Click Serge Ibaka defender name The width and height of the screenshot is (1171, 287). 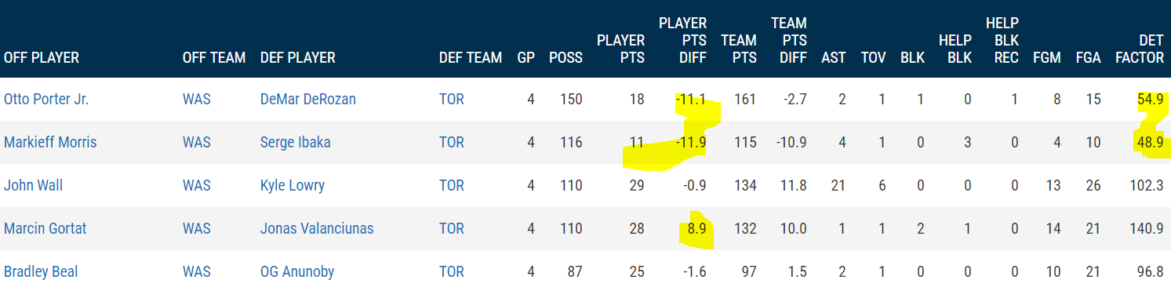click(x=296, y=143)
